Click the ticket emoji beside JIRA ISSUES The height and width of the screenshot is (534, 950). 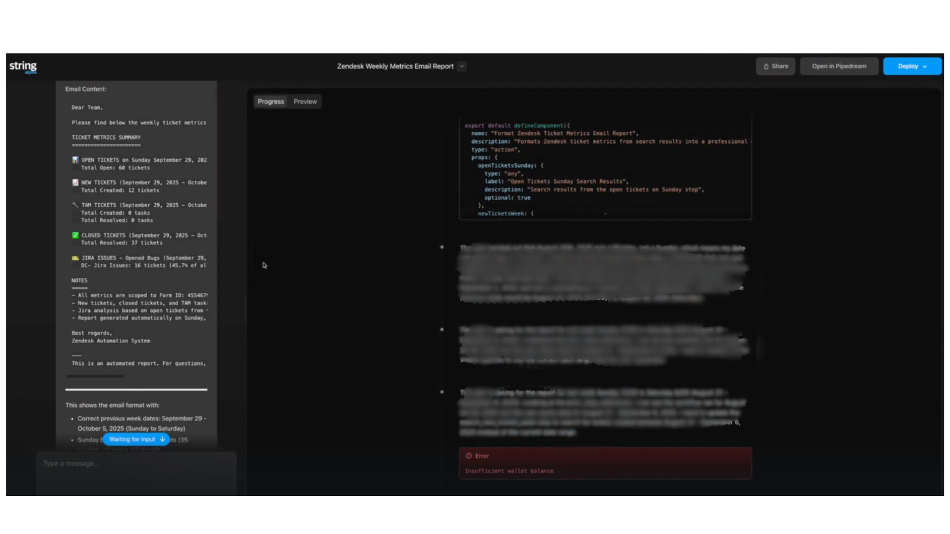pyautogui.click(x=75, y=258)
